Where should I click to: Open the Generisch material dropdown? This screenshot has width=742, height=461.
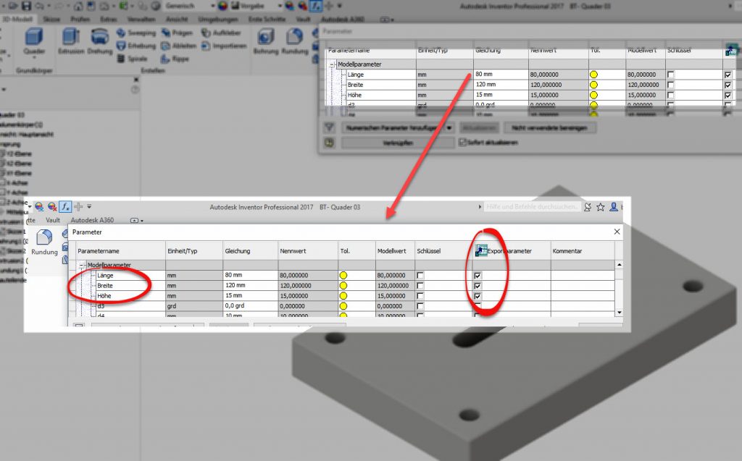(212, 6)
